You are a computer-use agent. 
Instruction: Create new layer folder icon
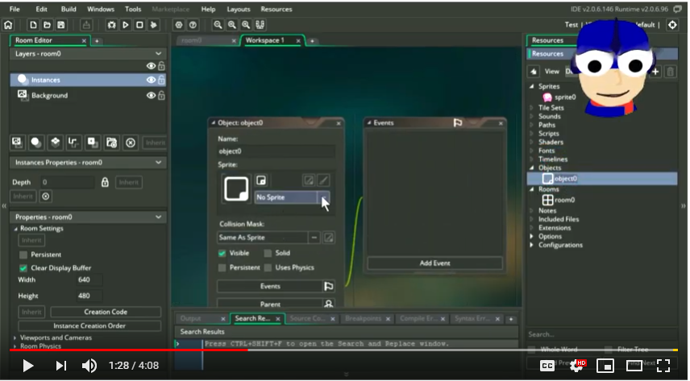(x=112, y=143)
